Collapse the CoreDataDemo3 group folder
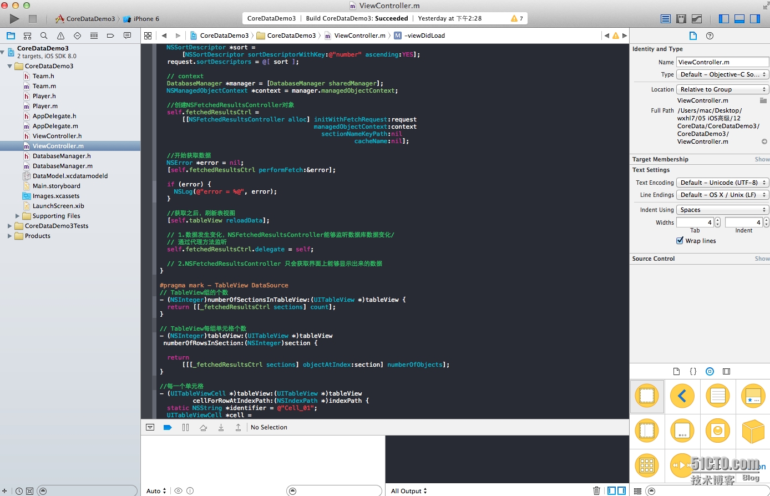Image resolution: width=770 pixels, height=496 pixels. click(10, 66)
